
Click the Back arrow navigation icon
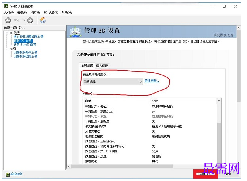click(x=8, y=20)
